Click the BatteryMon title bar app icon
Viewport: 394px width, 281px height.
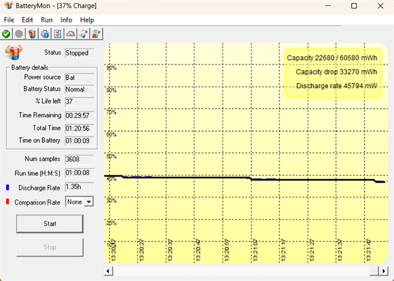8,5
